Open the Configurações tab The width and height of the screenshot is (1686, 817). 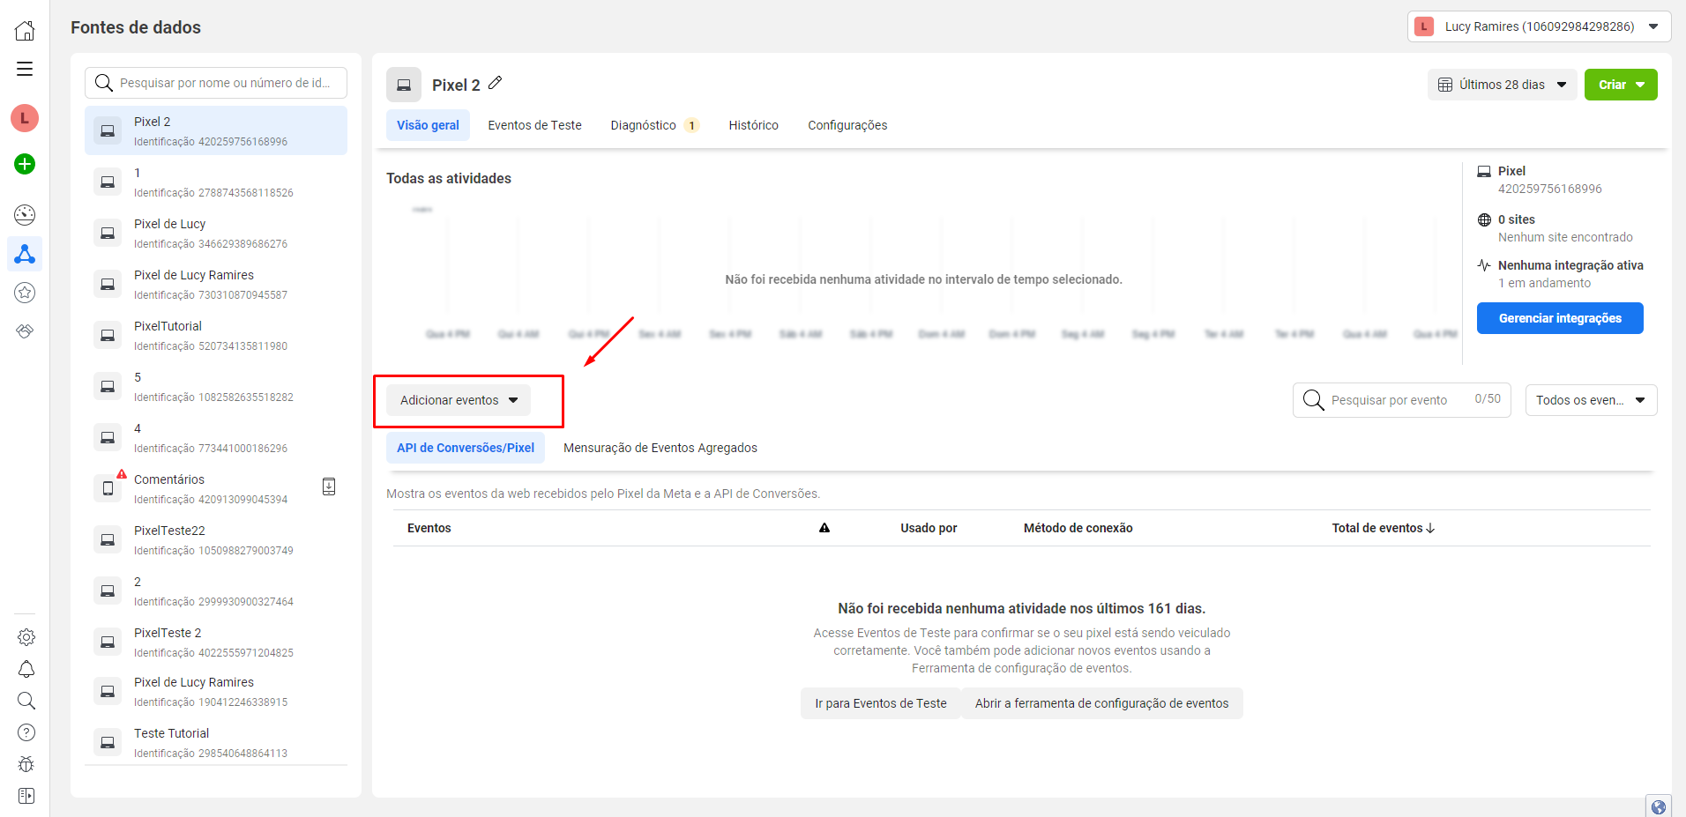847,125
